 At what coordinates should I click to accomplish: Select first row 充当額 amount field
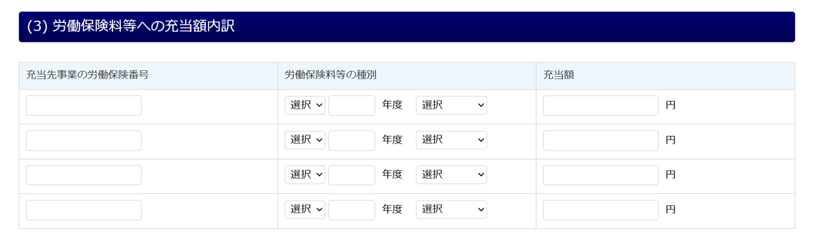click(x=601, y=105)
